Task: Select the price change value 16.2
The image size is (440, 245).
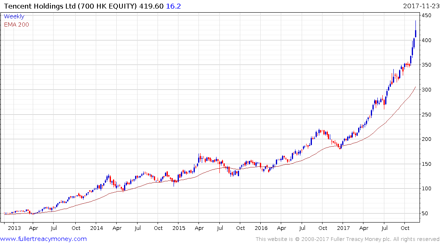Action: click(174, 6)
